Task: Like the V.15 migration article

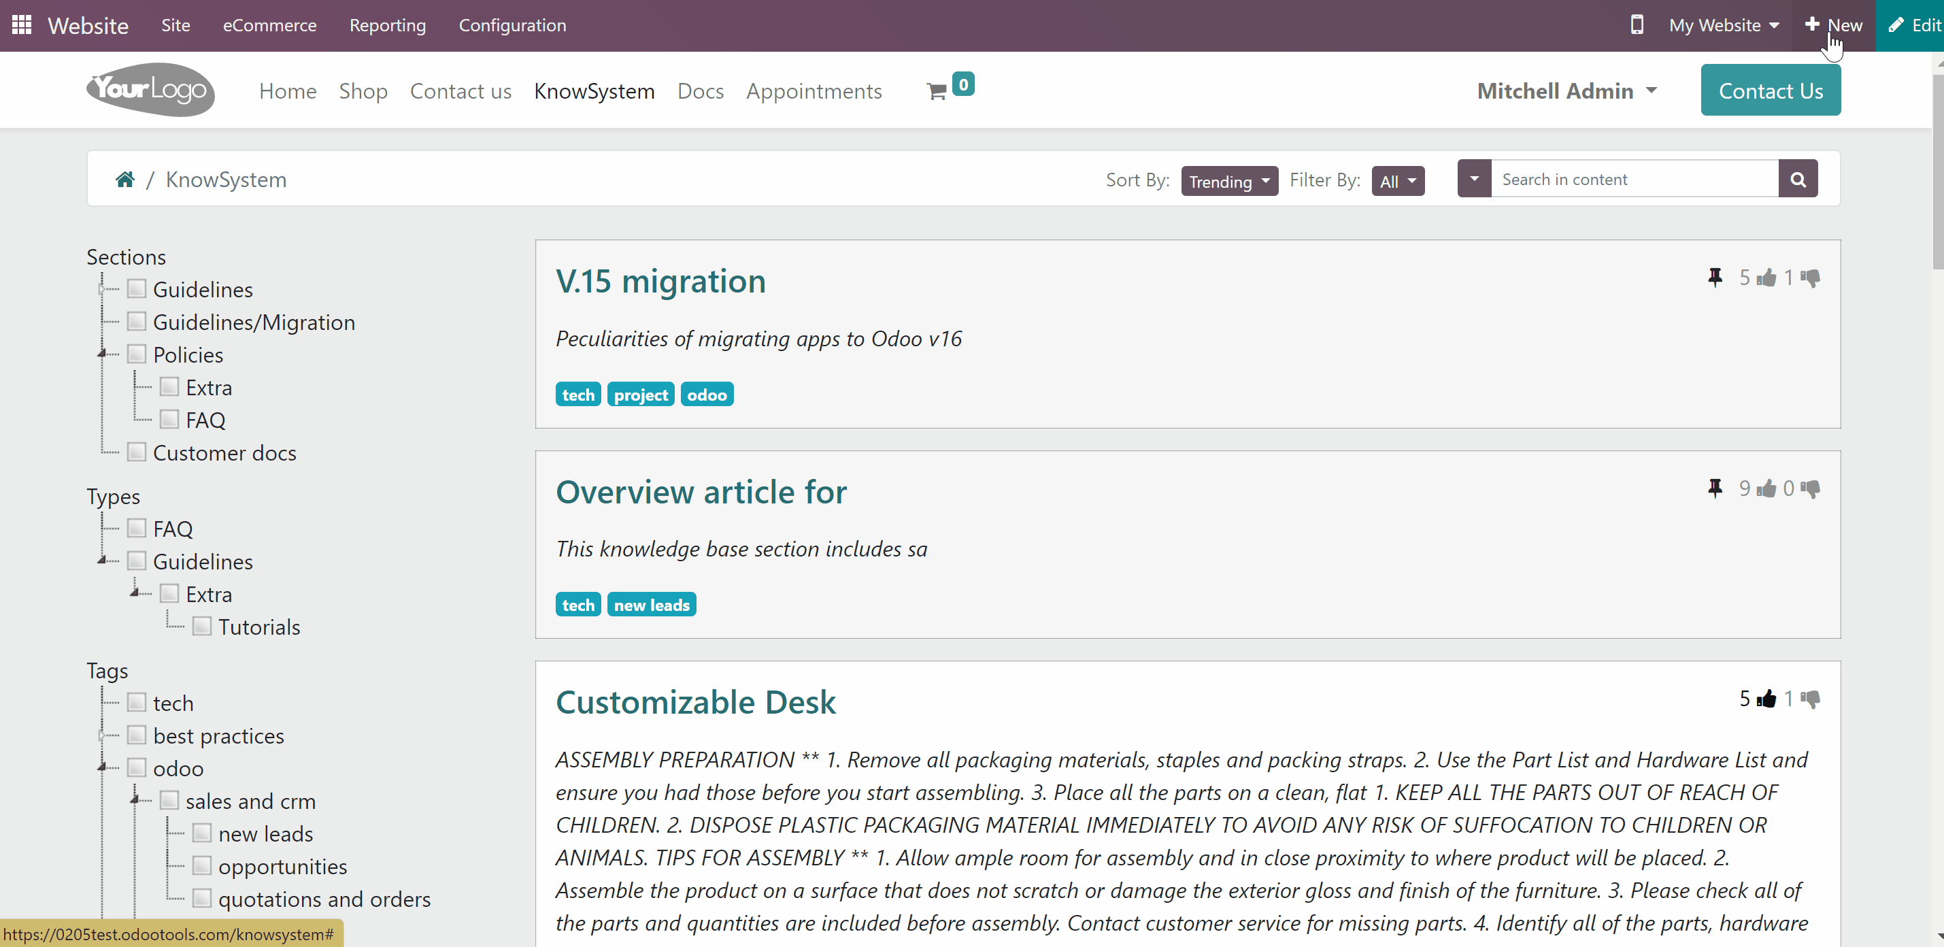Action: coord(1766,278)
